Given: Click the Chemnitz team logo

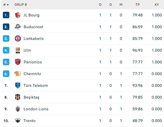Looking at the screenshot, I should click(18, 74).
